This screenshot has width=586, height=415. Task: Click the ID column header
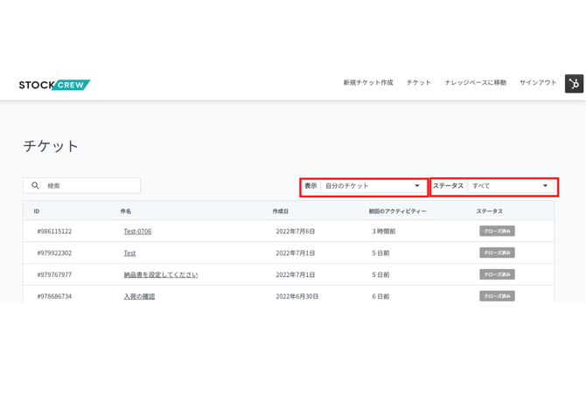(37, 211)
